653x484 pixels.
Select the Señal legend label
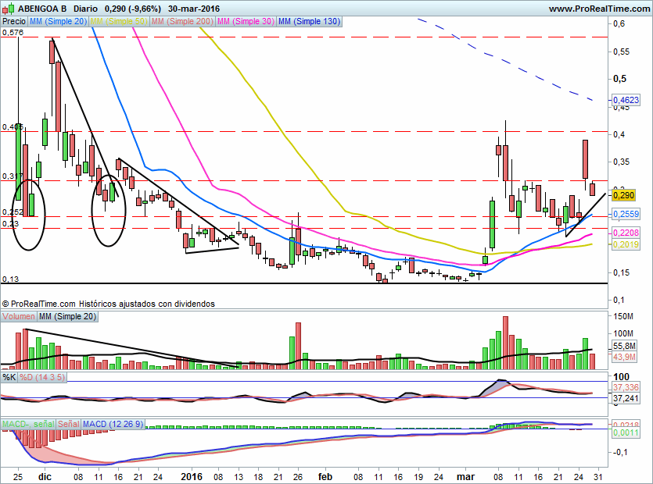[69, 424]
